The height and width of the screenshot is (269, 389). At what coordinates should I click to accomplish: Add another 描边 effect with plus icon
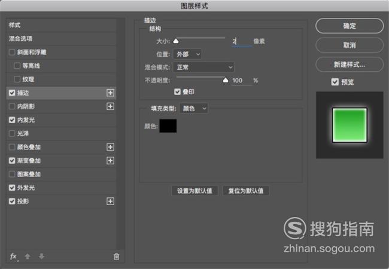[x=110, y=93]
